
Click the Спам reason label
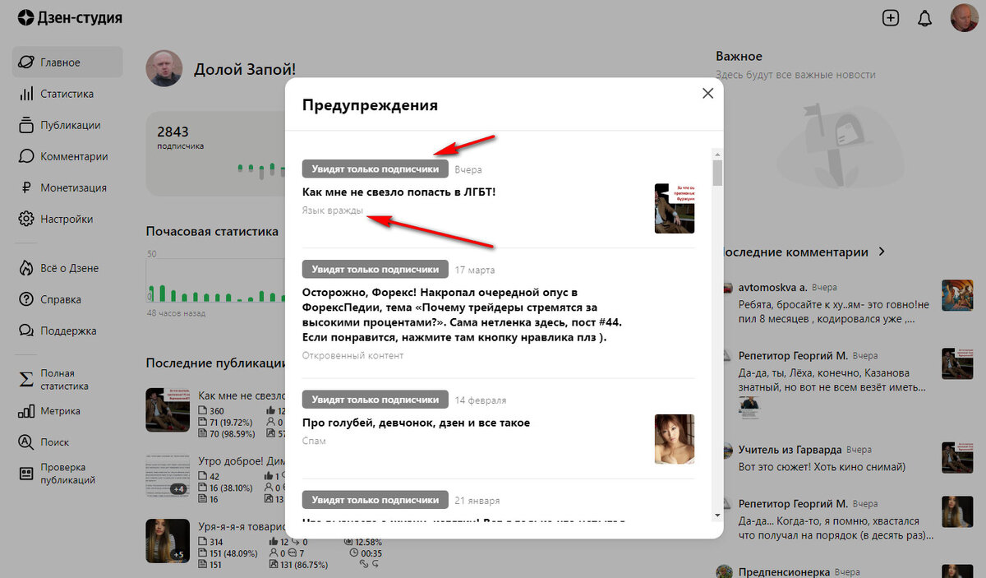(314, 442)
